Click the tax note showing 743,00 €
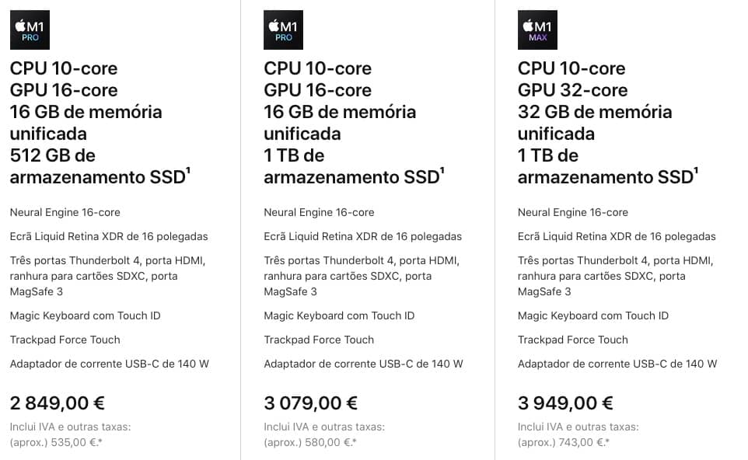Image resolution: width=748 pixels, height=460 pixels. click(x=578, y=434)
